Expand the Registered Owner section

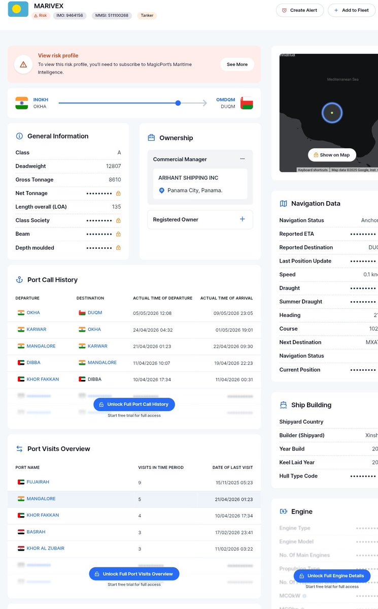click(x=242, y=219)
